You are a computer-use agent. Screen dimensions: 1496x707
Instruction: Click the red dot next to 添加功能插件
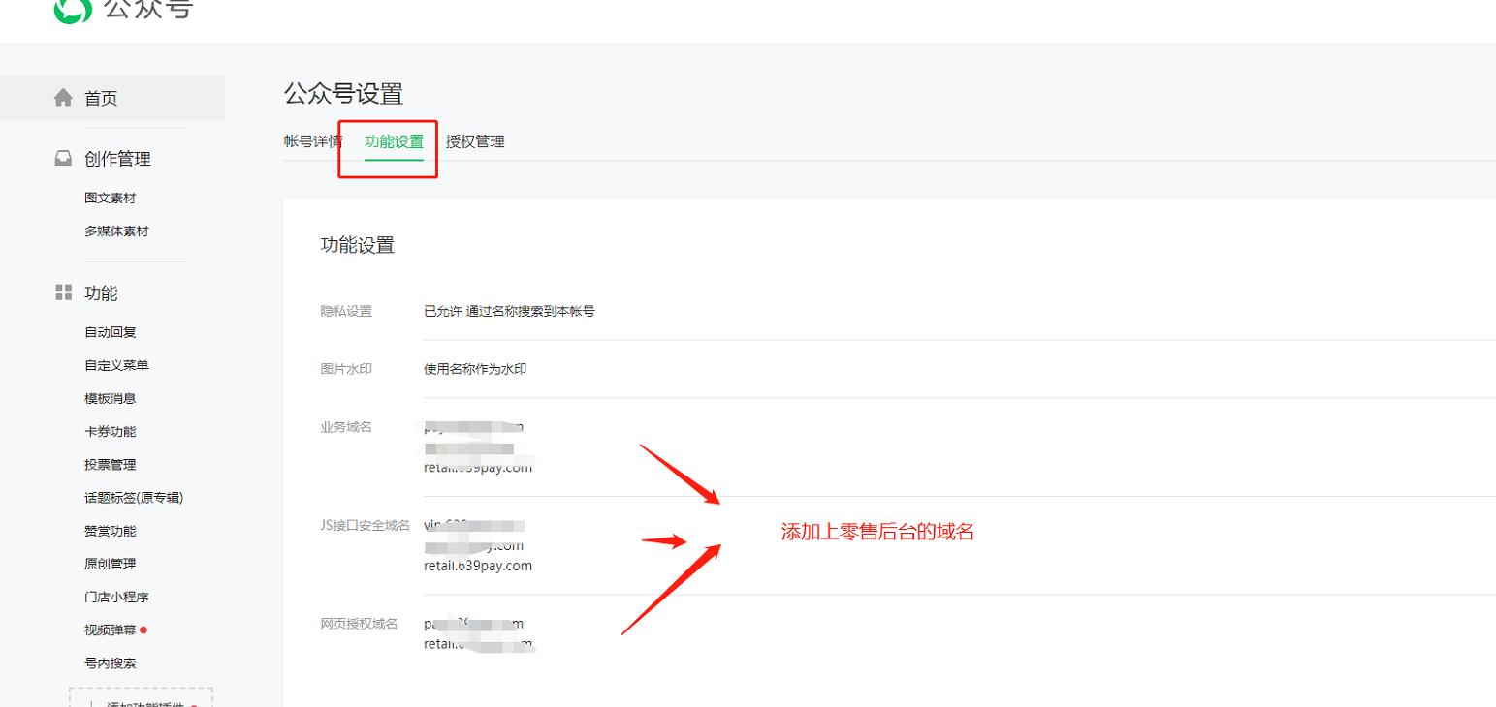pyautogui.click(x=194, y=705)
